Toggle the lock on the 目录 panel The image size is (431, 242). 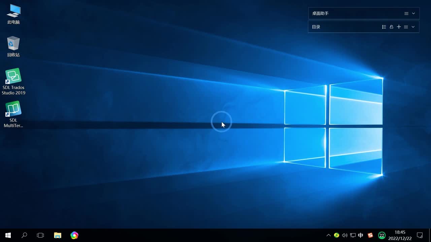391,27
